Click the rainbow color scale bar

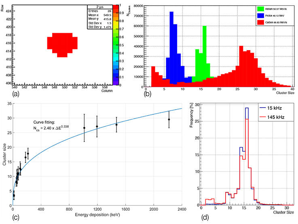coord(116,45)
